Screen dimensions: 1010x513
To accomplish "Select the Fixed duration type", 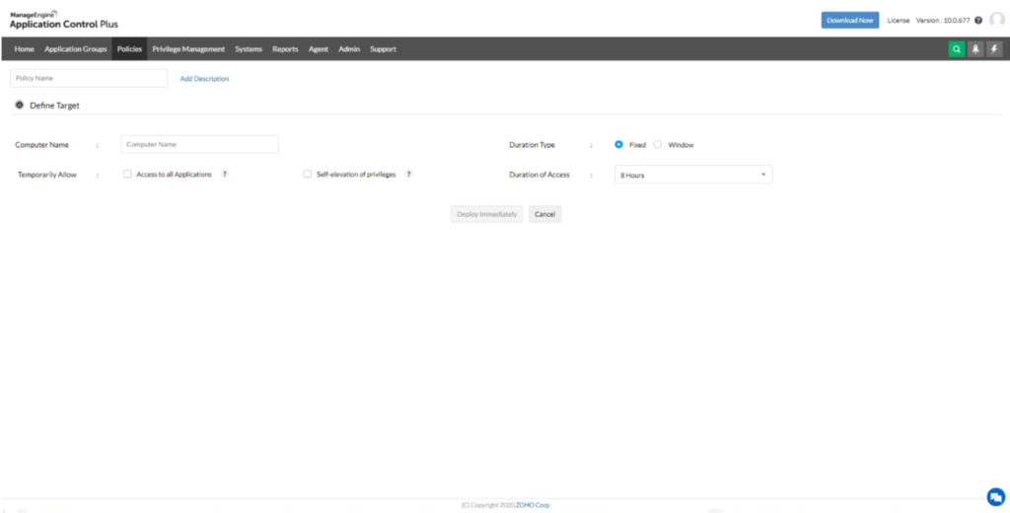I will click(619, 145).
